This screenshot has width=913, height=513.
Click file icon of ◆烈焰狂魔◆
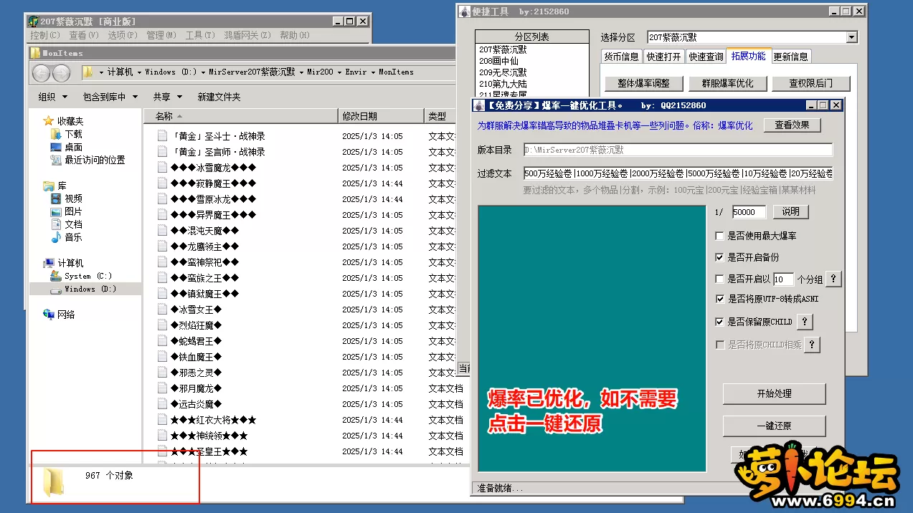click(x=163, y=325)
